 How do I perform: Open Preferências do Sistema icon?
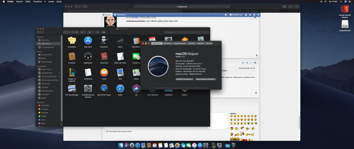(x=88, y=88)
